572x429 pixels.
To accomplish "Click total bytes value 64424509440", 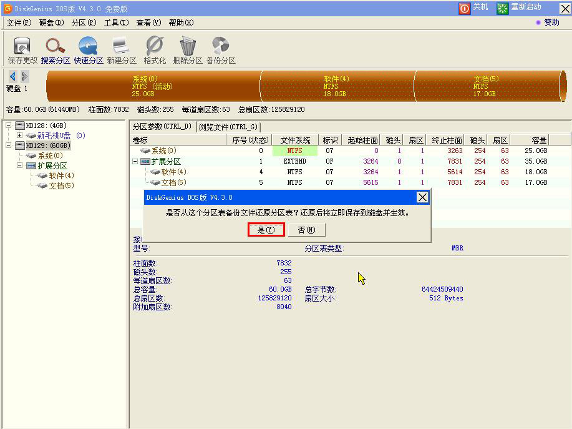I will (x=442, y=289).
